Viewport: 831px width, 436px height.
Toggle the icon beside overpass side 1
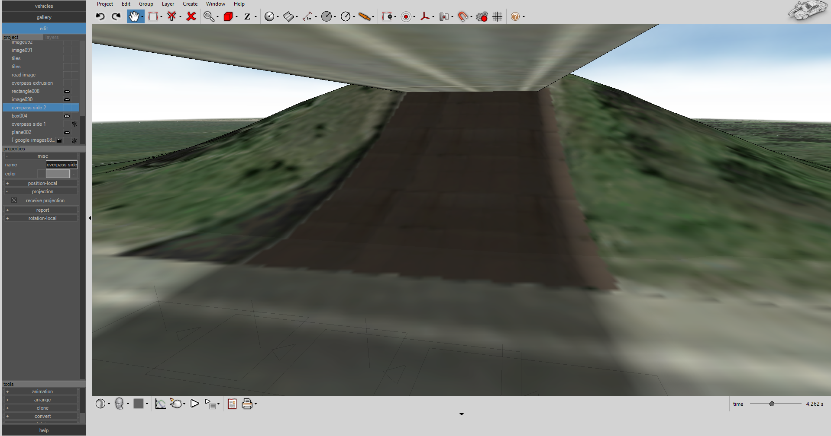point(74,124)
